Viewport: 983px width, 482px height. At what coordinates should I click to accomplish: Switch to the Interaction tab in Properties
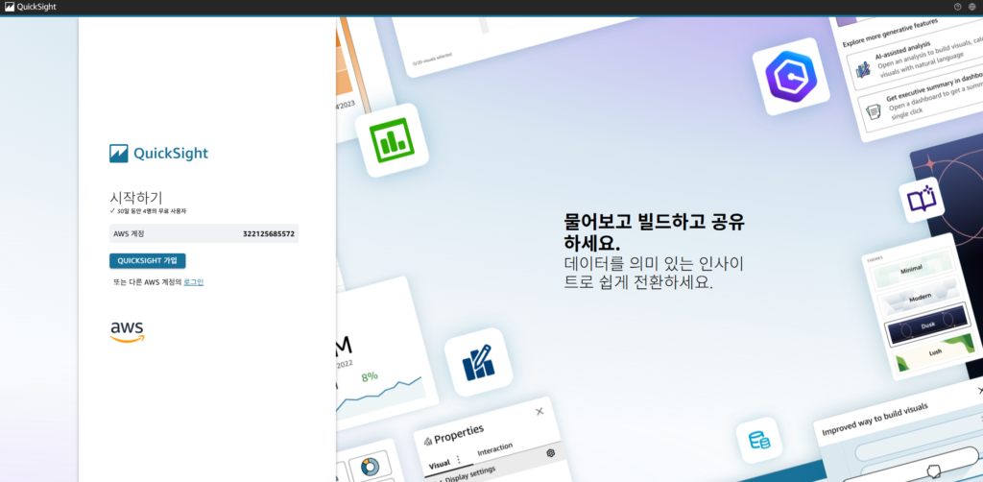[495, 449]
